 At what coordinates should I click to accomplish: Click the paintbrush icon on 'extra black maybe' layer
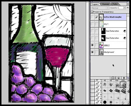[97, 17]
